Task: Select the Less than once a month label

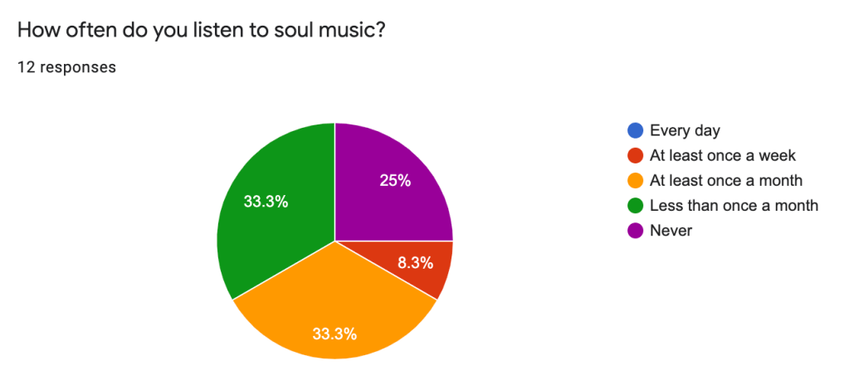Action: [734, 205]
